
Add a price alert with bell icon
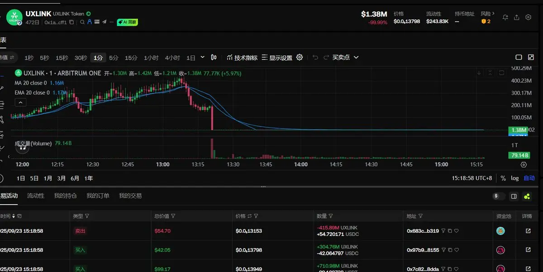coord(505,17)
